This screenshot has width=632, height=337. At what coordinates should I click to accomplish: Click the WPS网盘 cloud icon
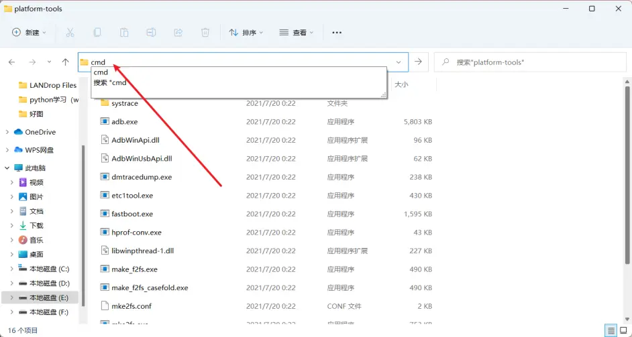pos(18,150)
